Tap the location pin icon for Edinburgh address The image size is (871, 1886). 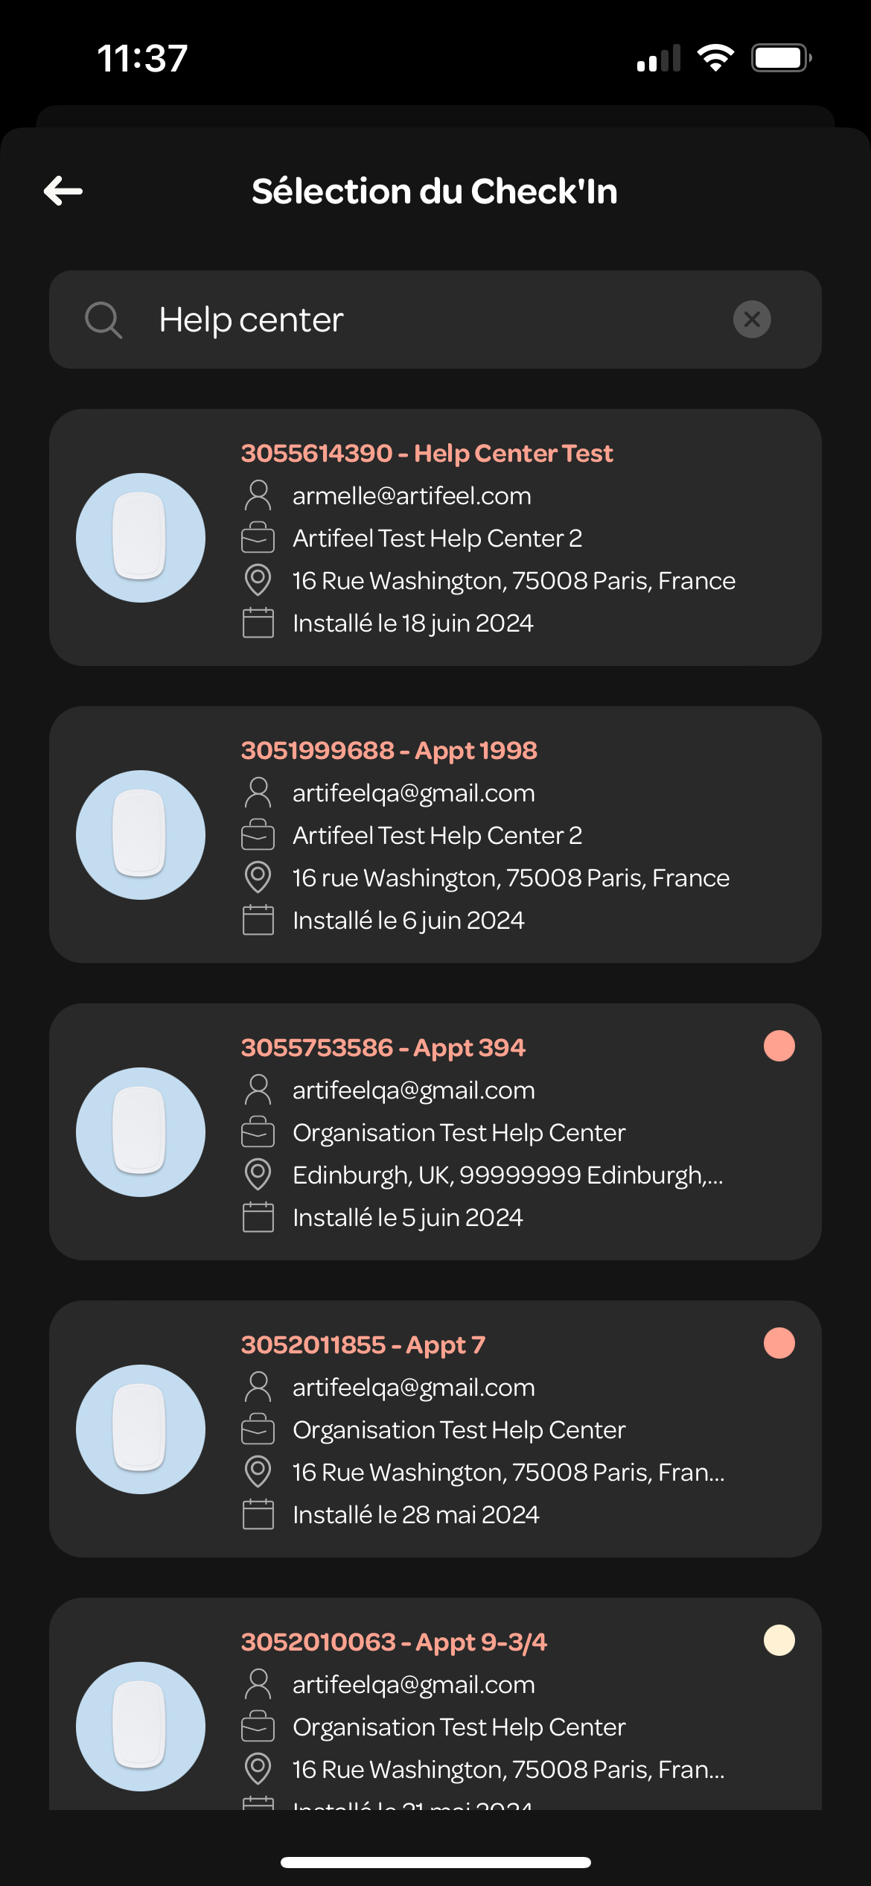tap(258, 1175)
